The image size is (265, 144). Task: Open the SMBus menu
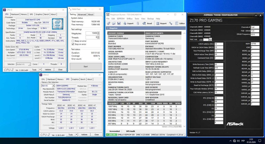[130, 19]
